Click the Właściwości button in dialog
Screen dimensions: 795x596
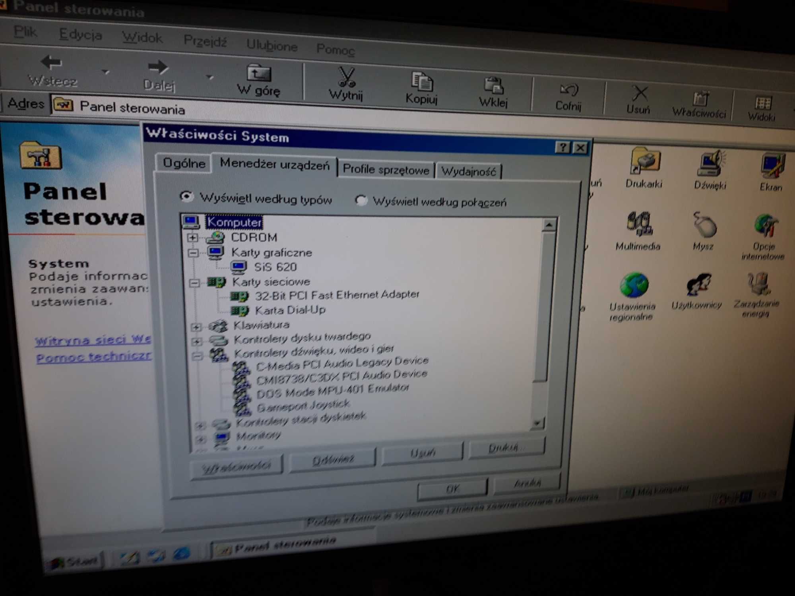click(x=237, y=467)
